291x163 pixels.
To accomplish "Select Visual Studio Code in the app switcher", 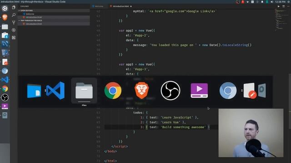I will 55,91.
